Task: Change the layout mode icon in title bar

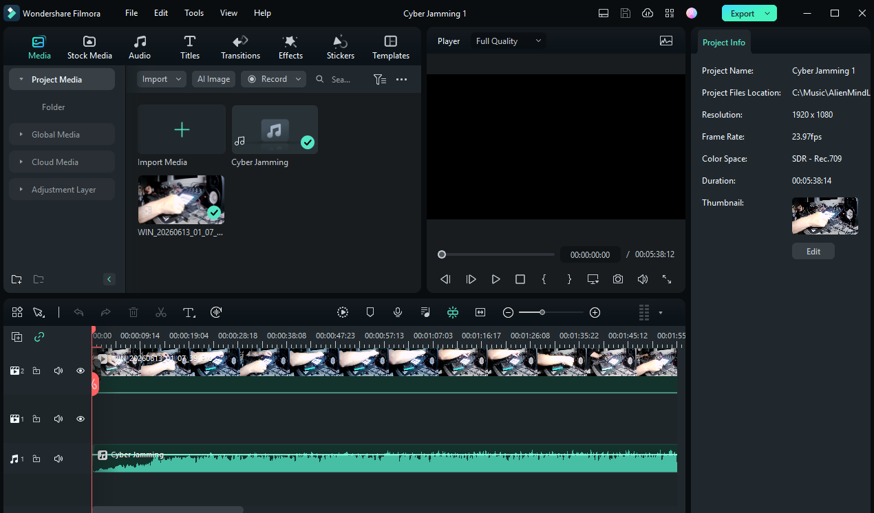Action: tap(604, 13)
